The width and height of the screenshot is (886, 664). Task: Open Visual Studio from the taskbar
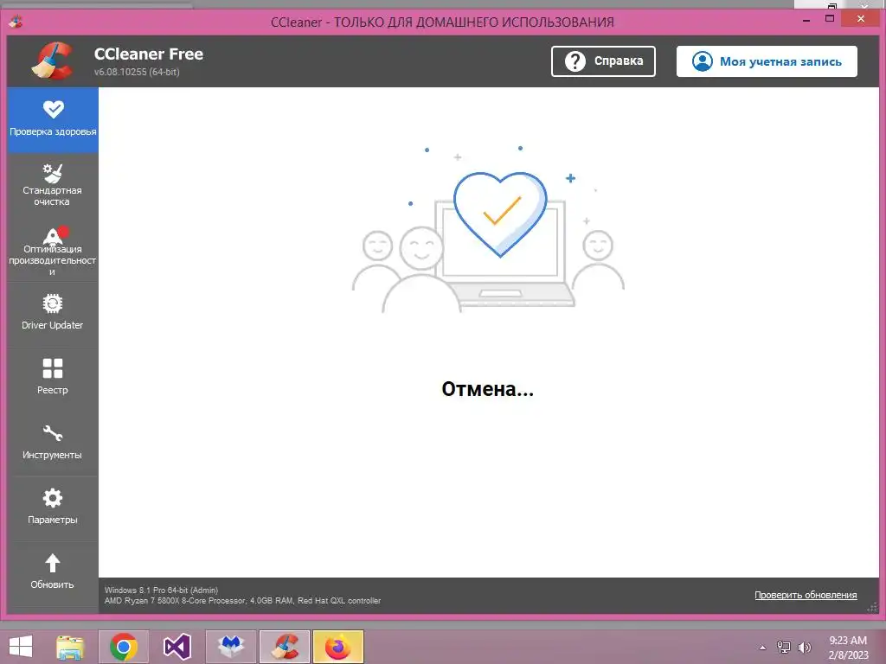pos(177,647)
